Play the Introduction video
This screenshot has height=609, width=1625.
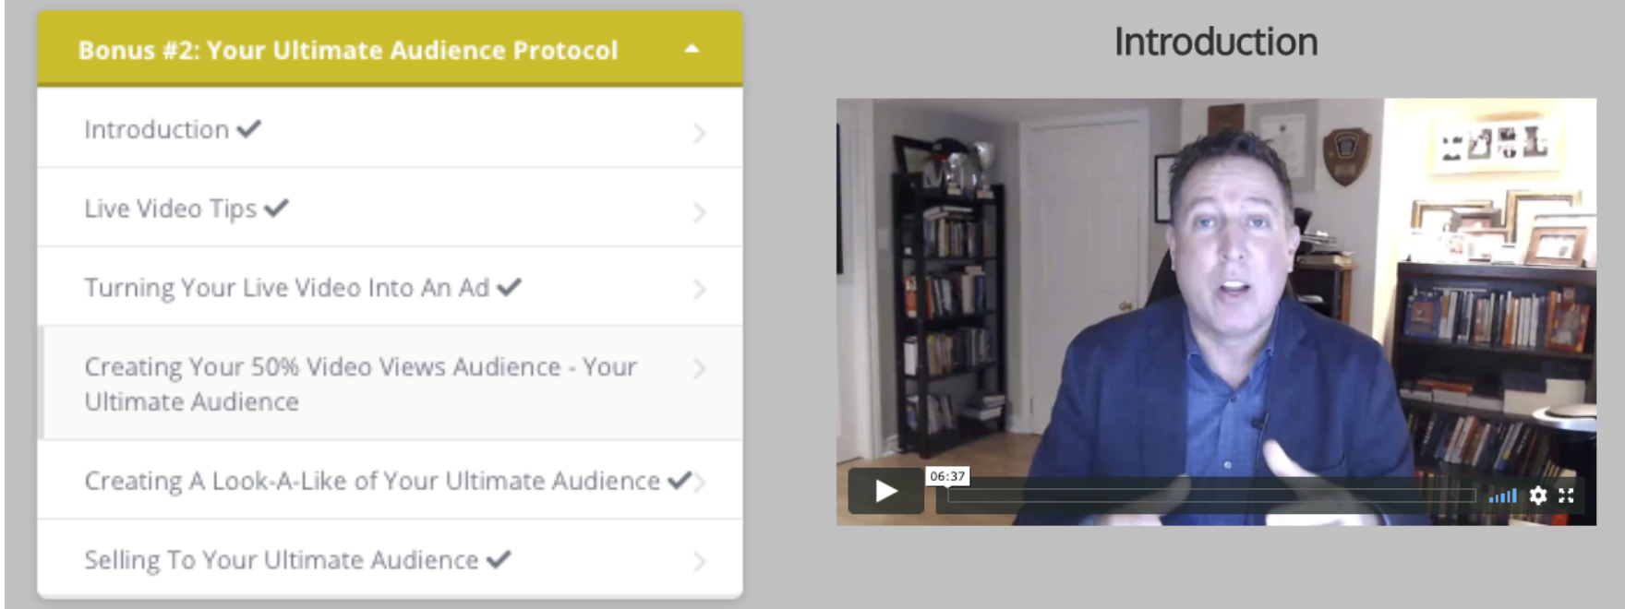[x=885, y=491]
